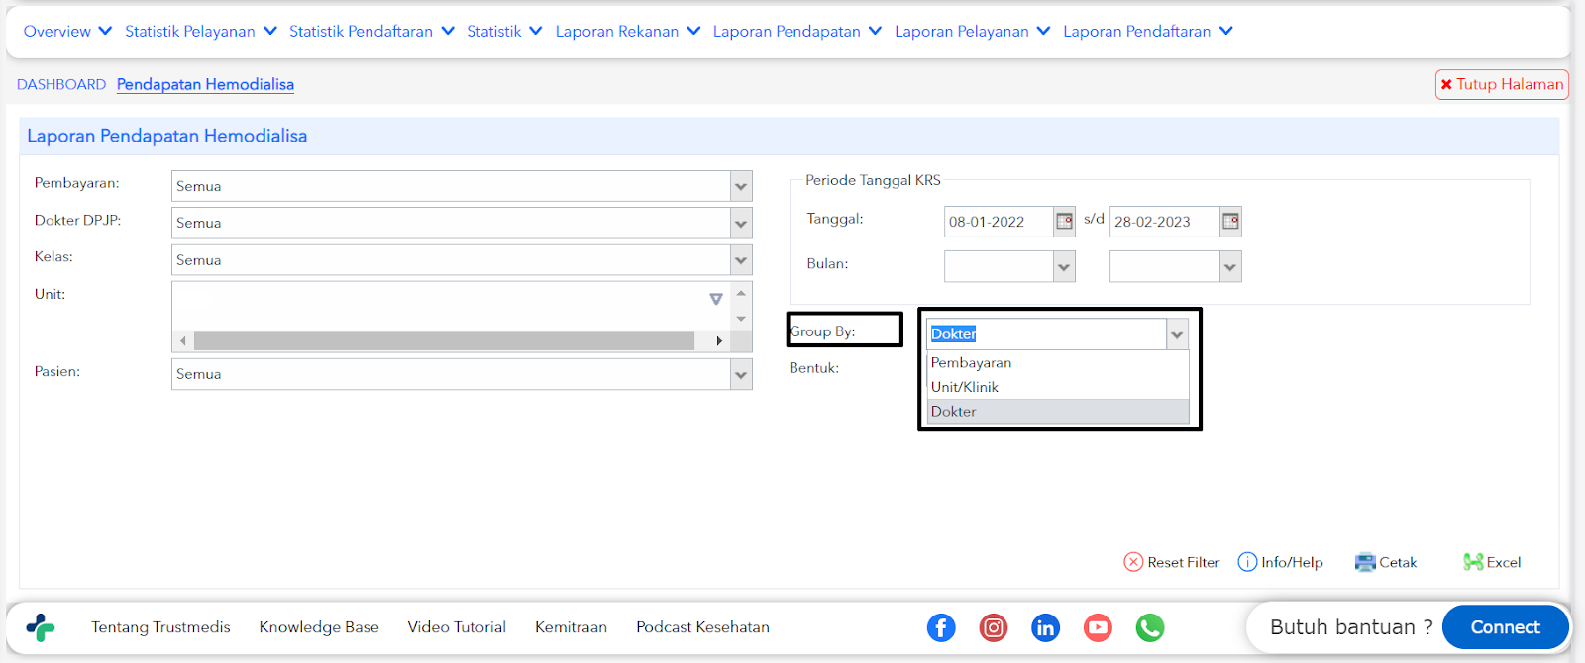
Task: Open the Podcast Kesehatan link
Action: (702, 627)
